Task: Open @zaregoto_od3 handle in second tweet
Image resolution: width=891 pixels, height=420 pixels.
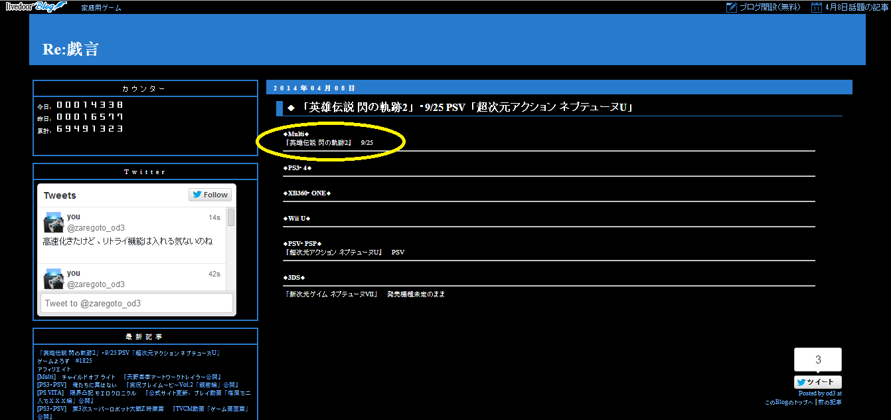Action: coord(96,284)
